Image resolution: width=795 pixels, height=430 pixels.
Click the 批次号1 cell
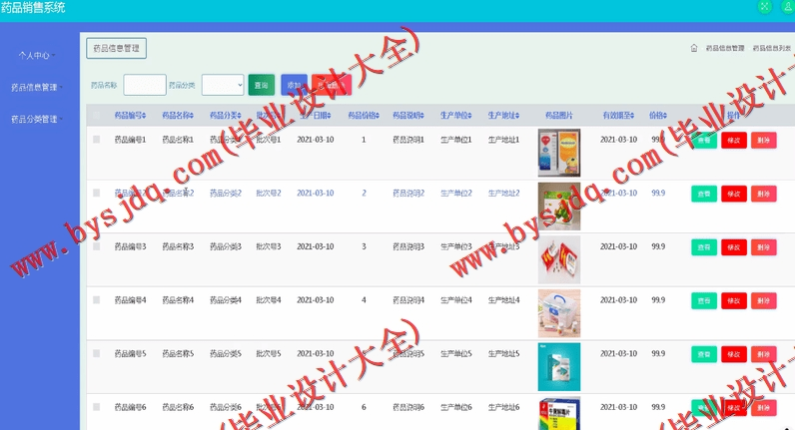[x=269, y=140]
